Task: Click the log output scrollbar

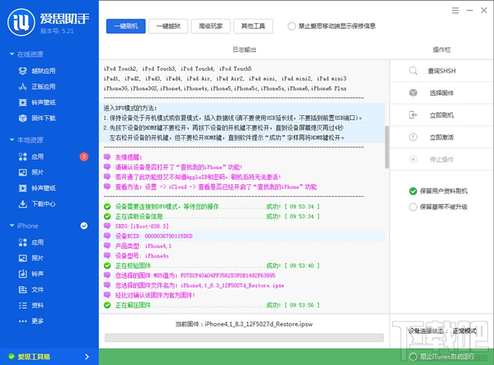Action: 386,147
